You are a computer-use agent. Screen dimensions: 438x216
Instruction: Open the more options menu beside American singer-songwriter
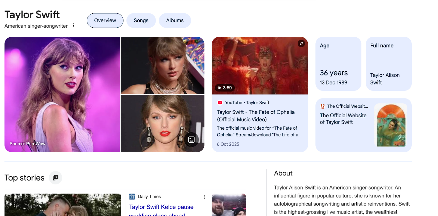coord(73,25)
